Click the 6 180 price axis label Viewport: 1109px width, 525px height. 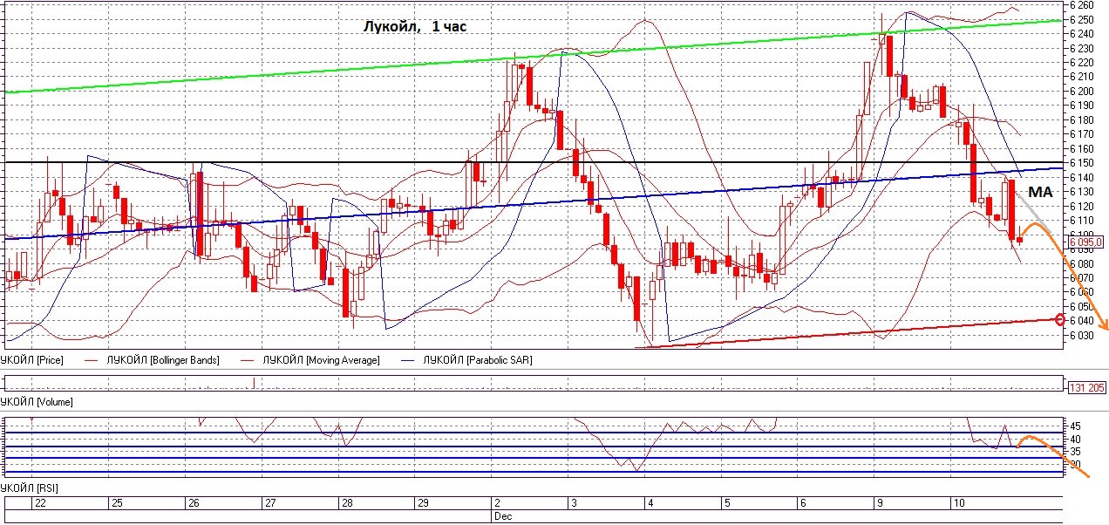[x=1082, y=119]
